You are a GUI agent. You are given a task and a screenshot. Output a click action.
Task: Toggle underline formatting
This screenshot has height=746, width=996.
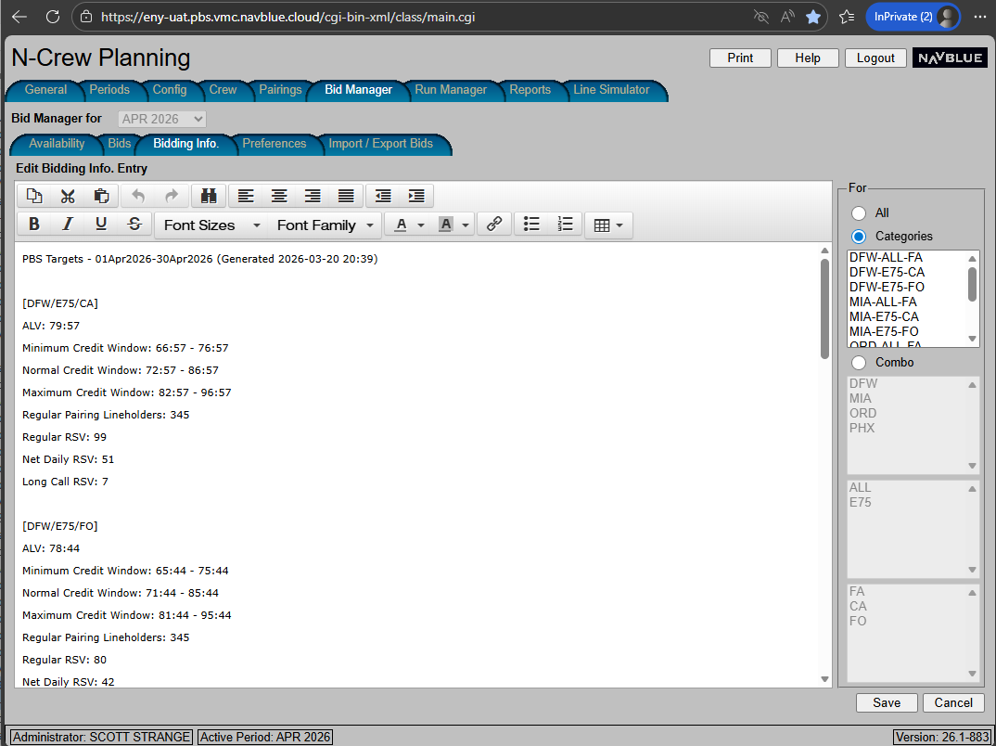point(101,225)
